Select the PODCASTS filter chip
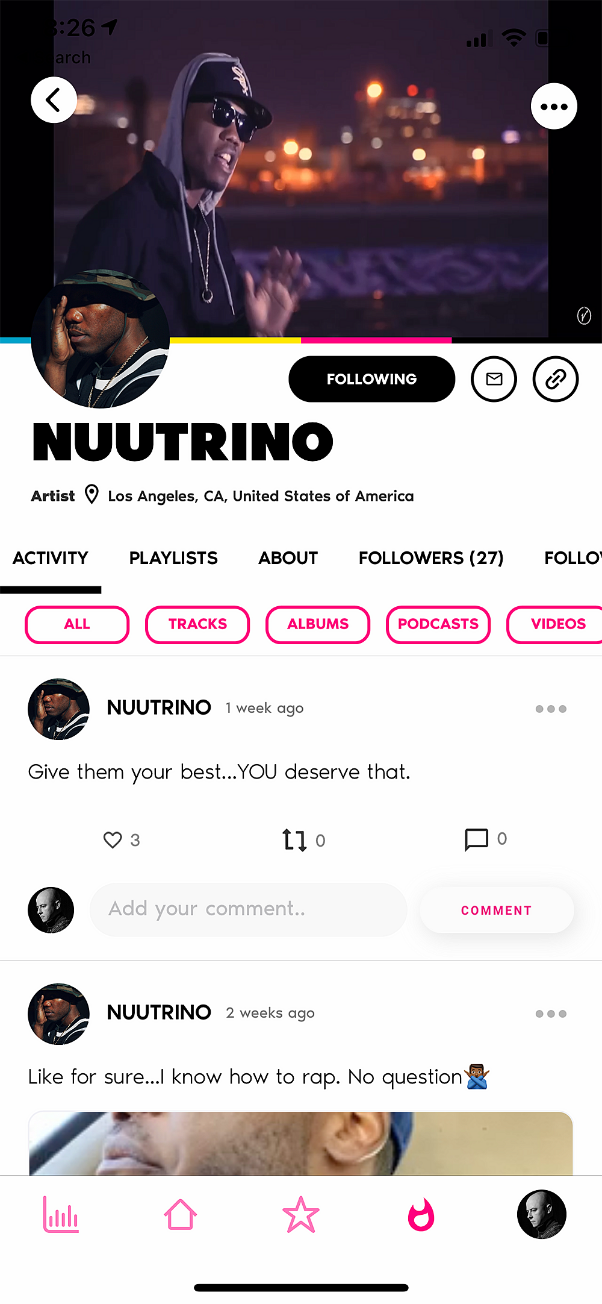Screen dimensions: 602x1304 click(438, 624)
